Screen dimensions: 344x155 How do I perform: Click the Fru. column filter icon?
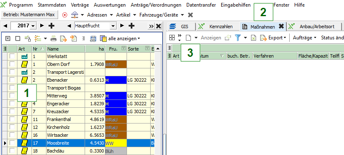pos(124,48)
